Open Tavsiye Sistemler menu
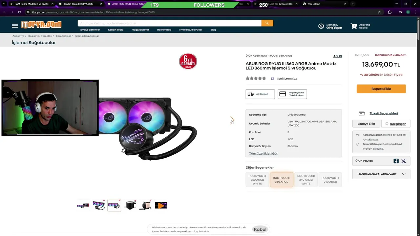 point(90,30)
